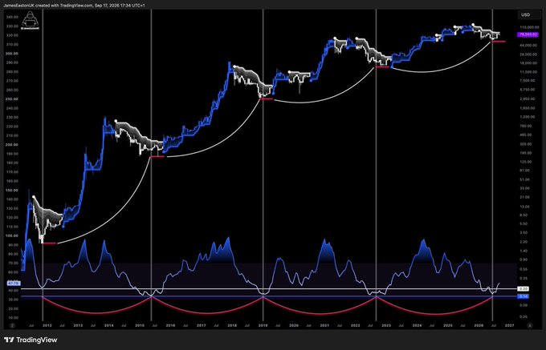Click the 7,500.00 price axis label
Viewport: 546px width, 350px height.
(526, 81)
